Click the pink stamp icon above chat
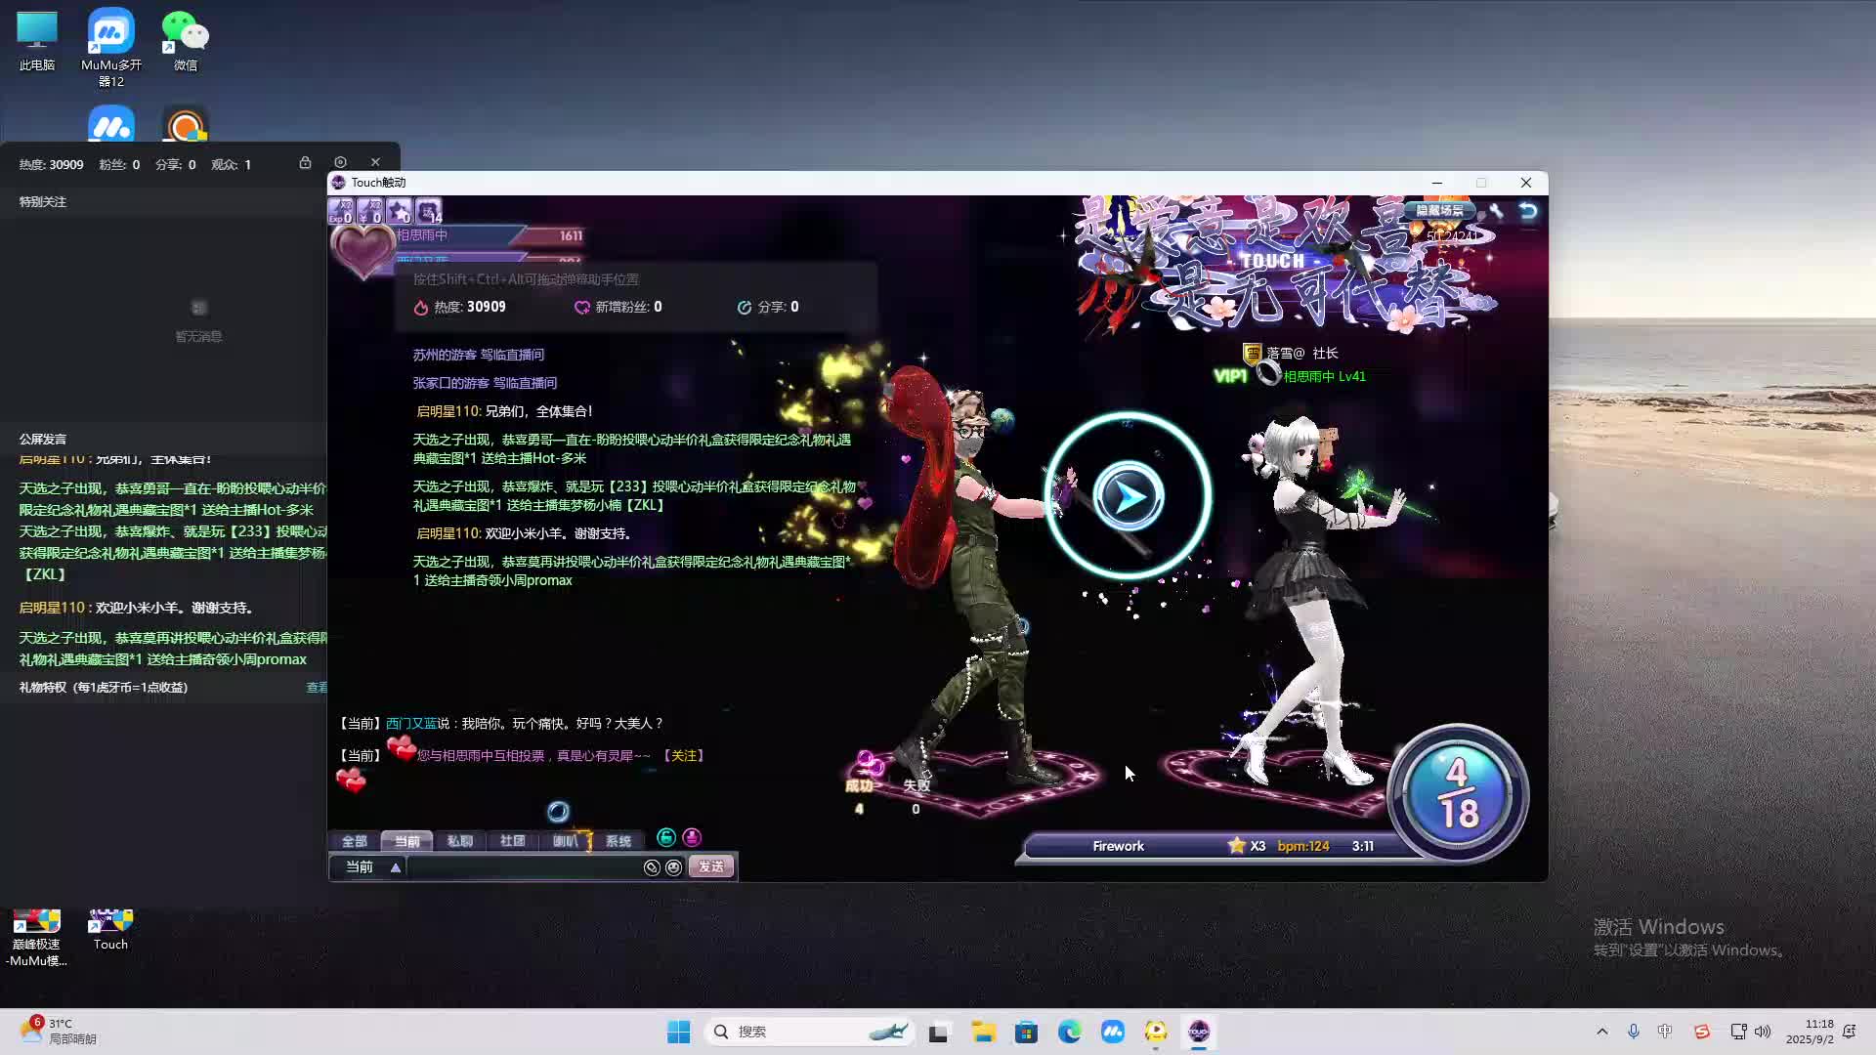 692,837
